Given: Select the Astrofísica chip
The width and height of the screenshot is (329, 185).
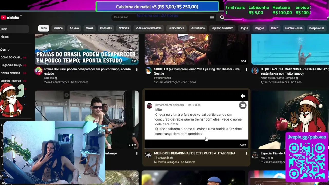Looking at the screenshot, I should 198,28.
